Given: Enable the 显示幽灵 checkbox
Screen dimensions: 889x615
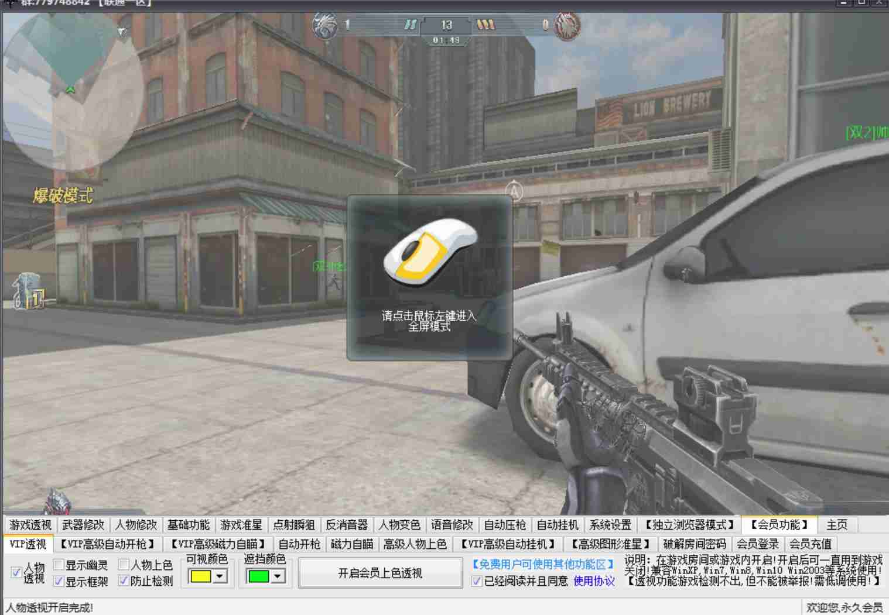Looking at the screenshot, I should 59,565.
